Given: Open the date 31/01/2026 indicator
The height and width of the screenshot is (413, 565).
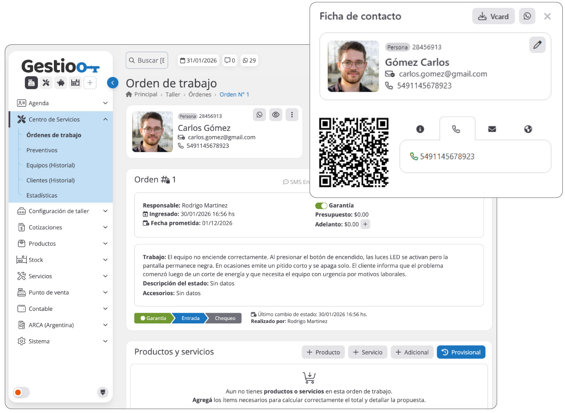Looking at the screenshot, I should point(198,60).
